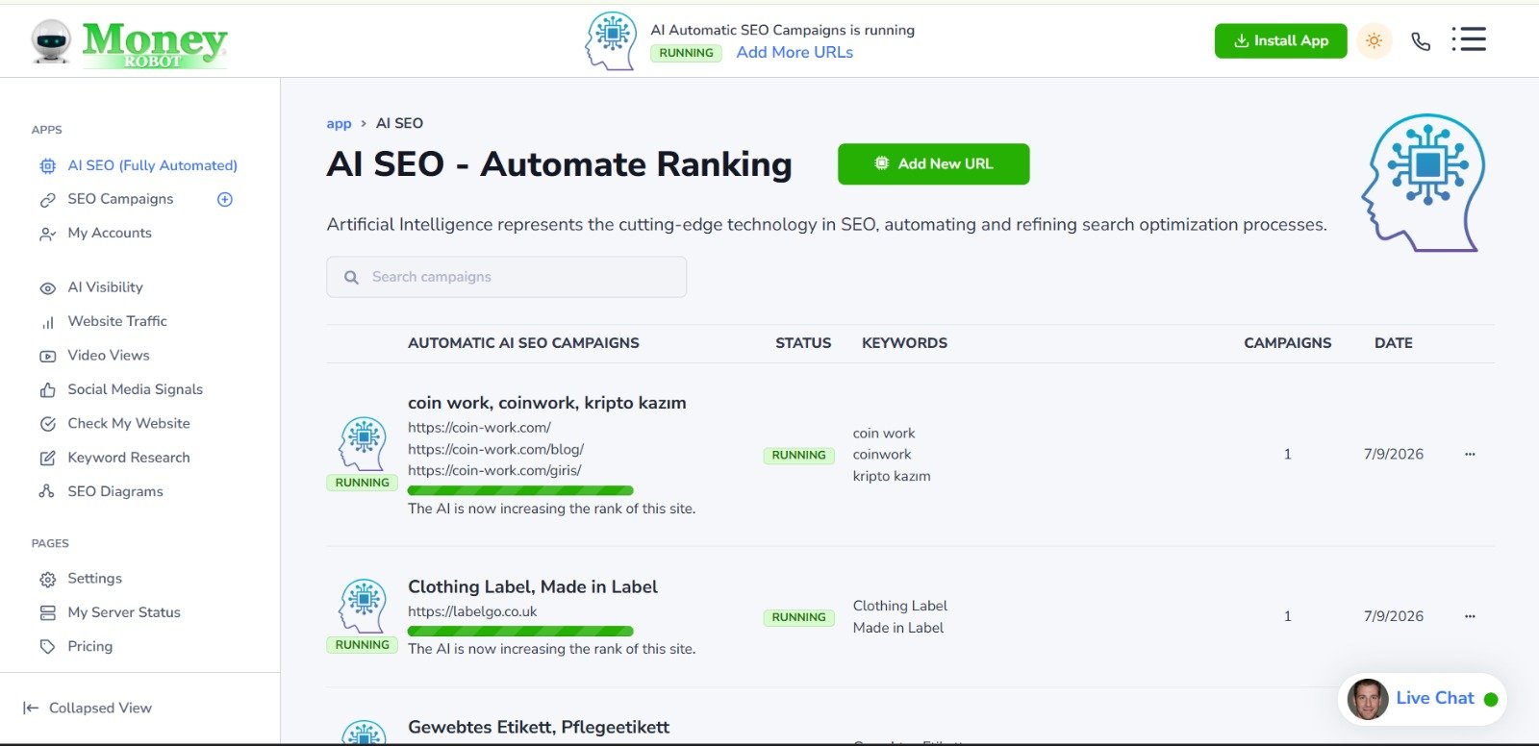This screenshot has height=746, width=1539.
Task: Click the Collapsed View arrow icon
Action: tap(31, 709)
